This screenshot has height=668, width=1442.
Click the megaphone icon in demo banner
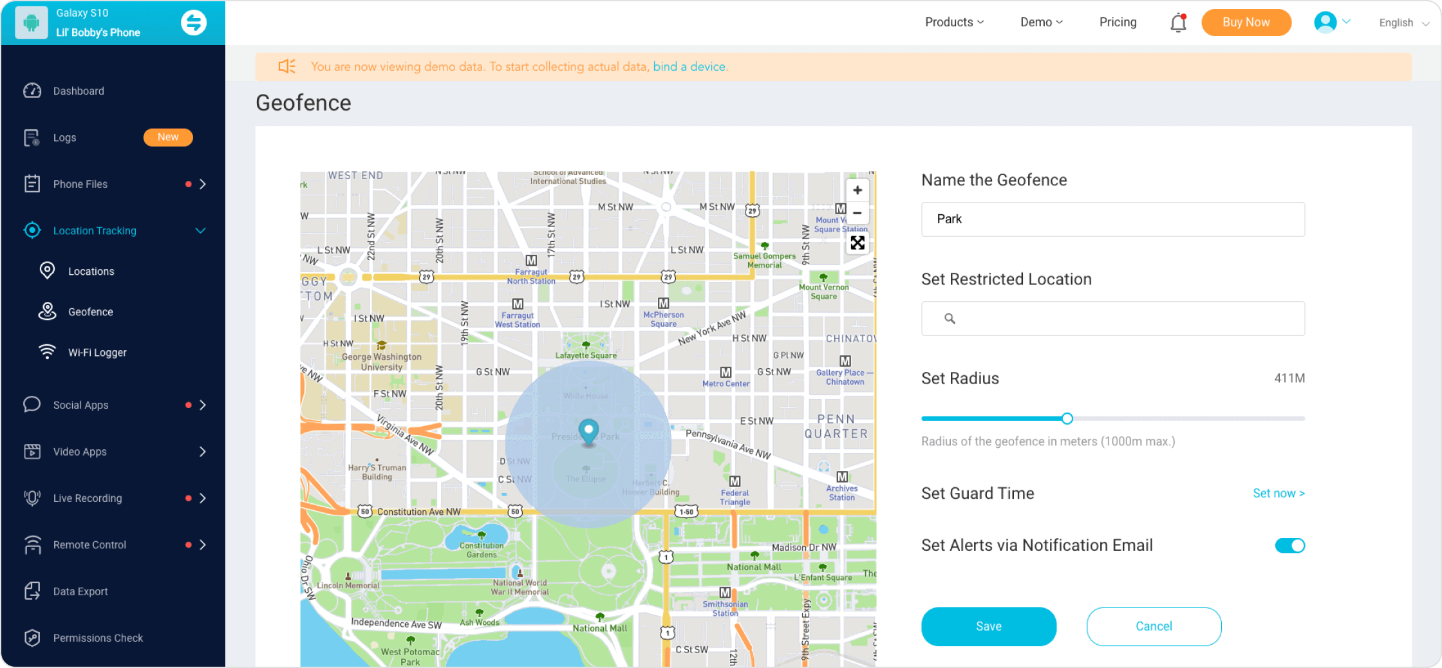(x=286, y=66)
